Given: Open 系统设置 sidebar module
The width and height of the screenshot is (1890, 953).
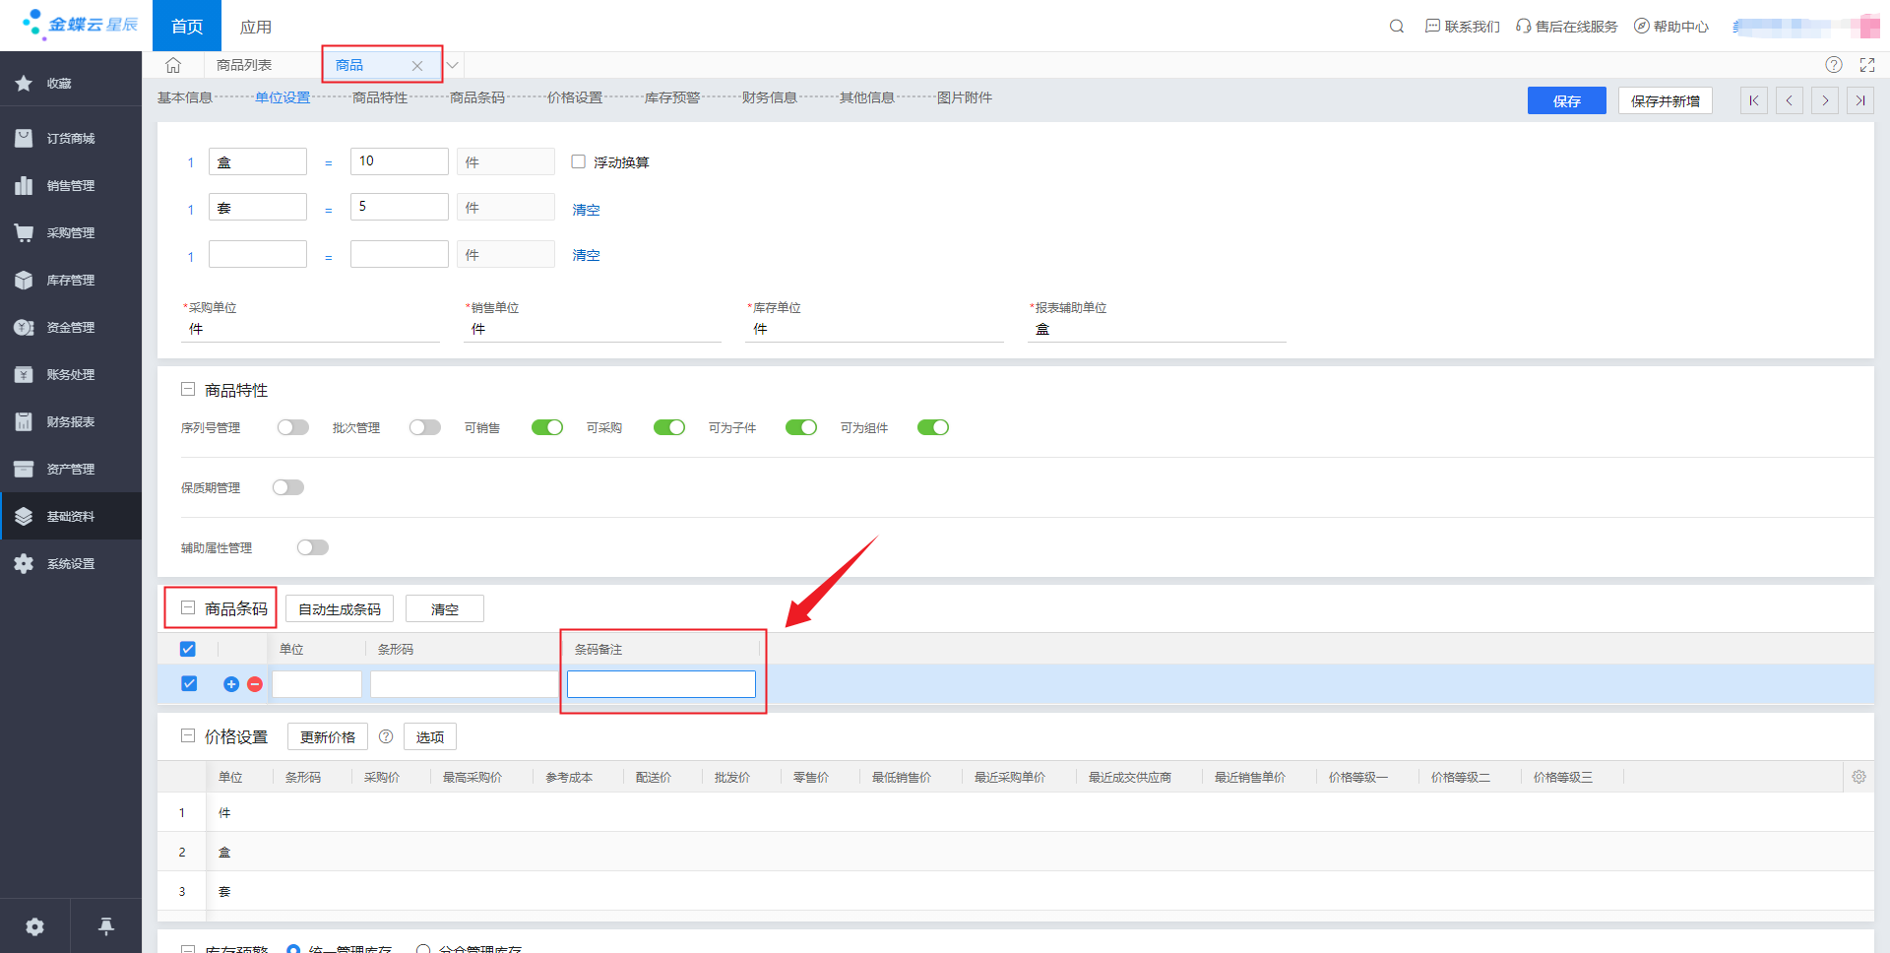Looking at the screenshot, I should click(x=71, y=564).
